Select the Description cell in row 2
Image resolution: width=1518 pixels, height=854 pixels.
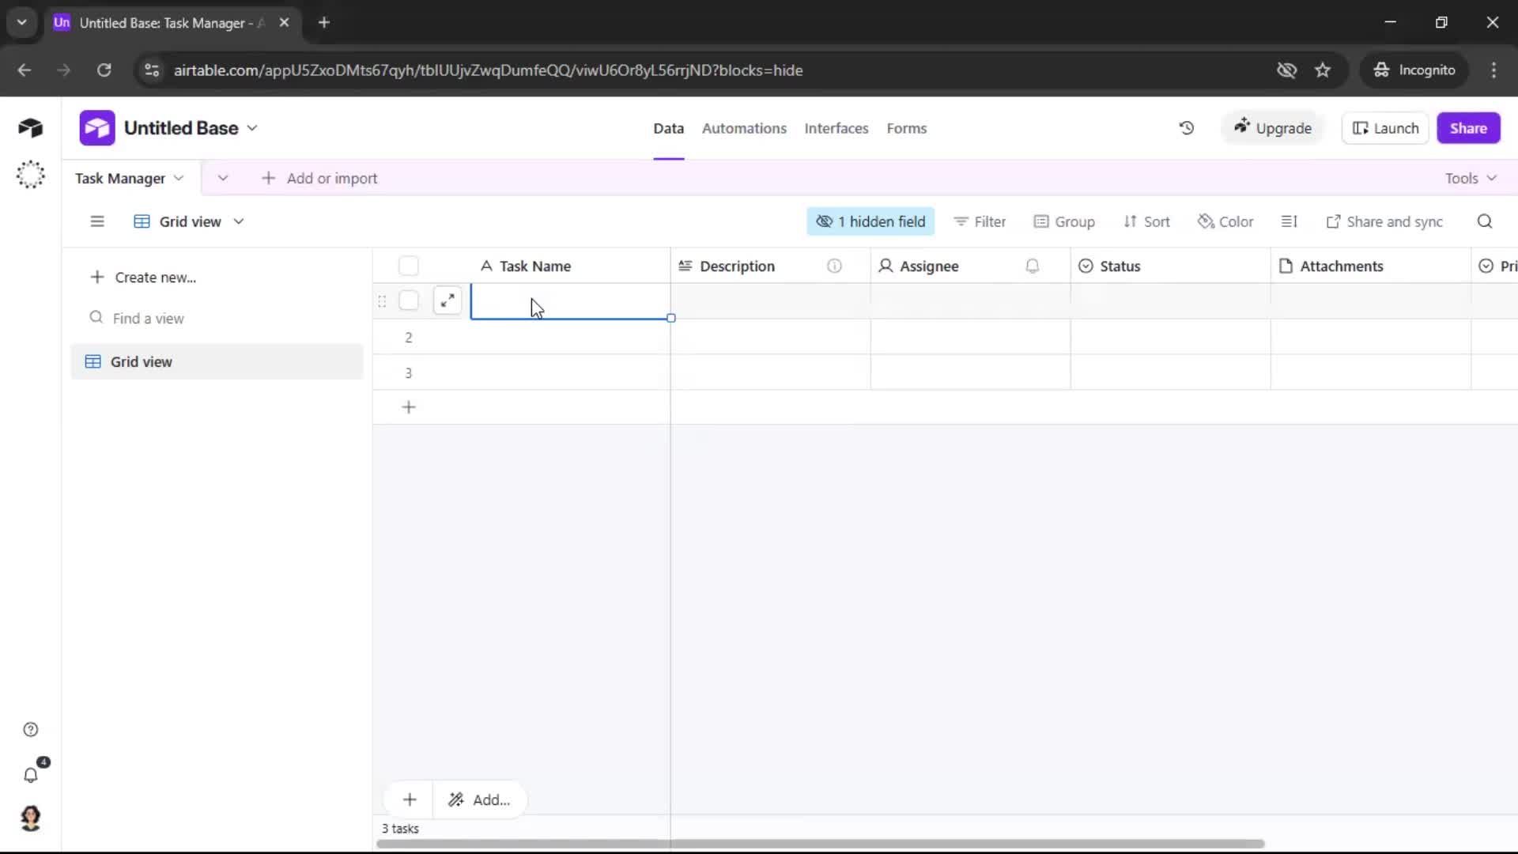[x=771, y=337]
